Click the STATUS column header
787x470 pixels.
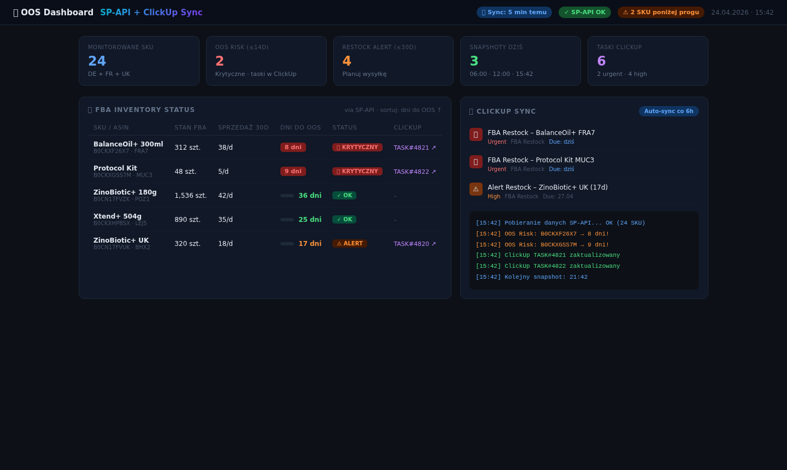click(x=344, y=127)
